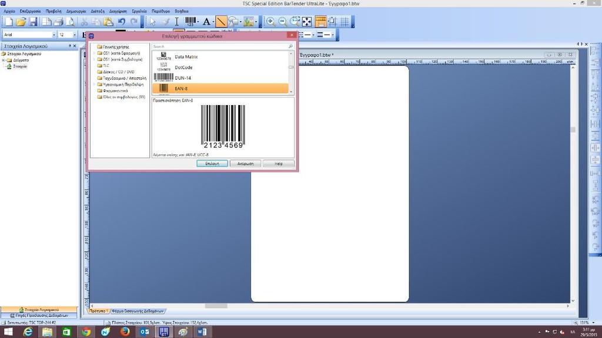This screenshot has width=602, height=338.
Task: Open the barcode tool dropdown arrow
Action: coord(198,22)
